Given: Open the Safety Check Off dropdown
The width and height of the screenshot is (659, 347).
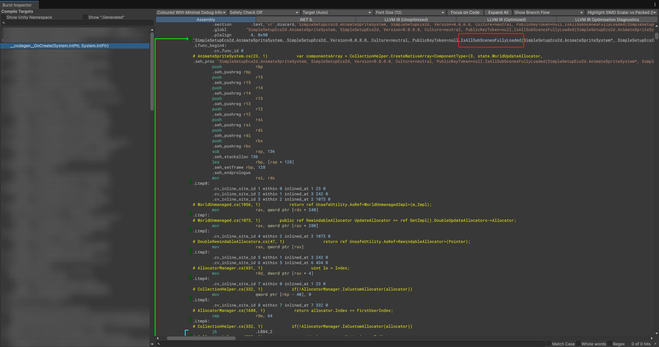Looking at the screenshot, I should coord(264,12).
